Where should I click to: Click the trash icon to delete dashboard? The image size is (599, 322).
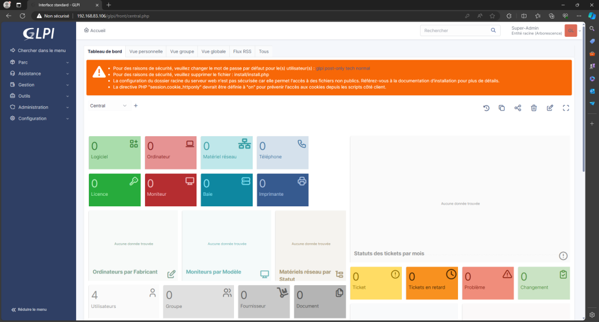pos(533,108)
